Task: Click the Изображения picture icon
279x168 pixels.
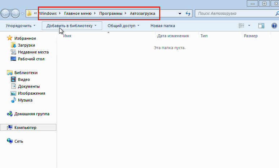Action: click(x=13, y=93)
